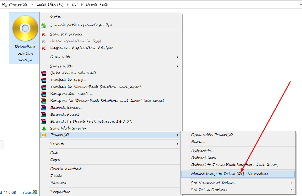
Task: Choose Scan With Smadav
Action: point(111,128)
